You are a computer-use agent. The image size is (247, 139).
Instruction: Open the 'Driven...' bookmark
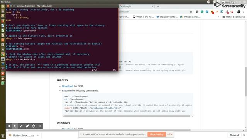point(124,17)
